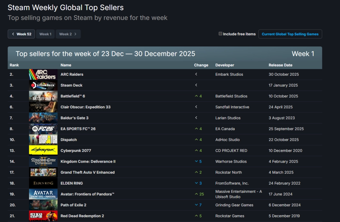Switch to the Week 1 tab
340x222 pixels.
(x=45, y=34)
